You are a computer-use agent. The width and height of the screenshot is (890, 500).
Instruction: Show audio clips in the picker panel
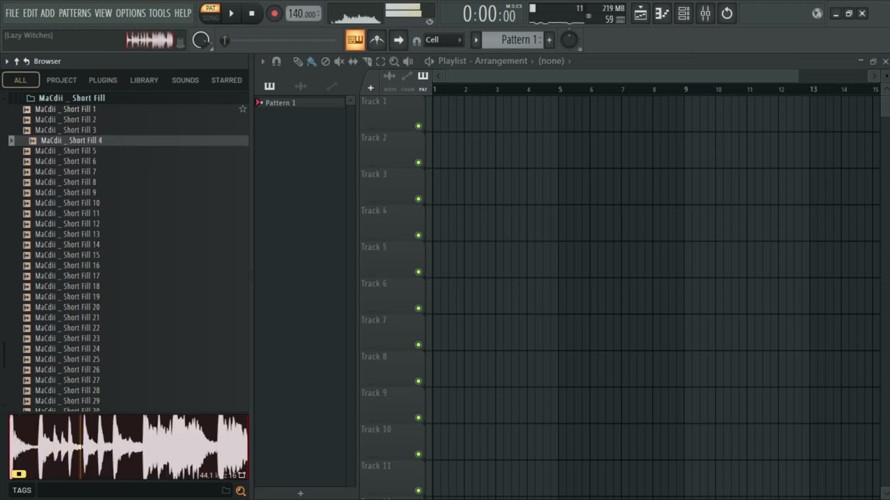(x=300, y=86)
